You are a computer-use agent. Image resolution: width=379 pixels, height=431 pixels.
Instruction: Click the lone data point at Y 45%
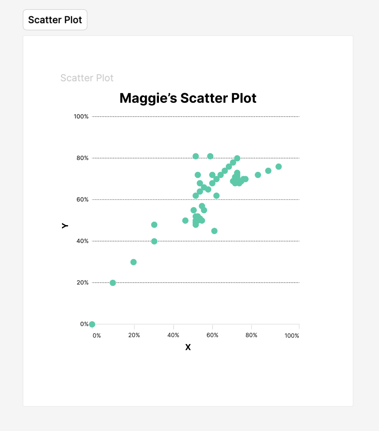(214, 231)
